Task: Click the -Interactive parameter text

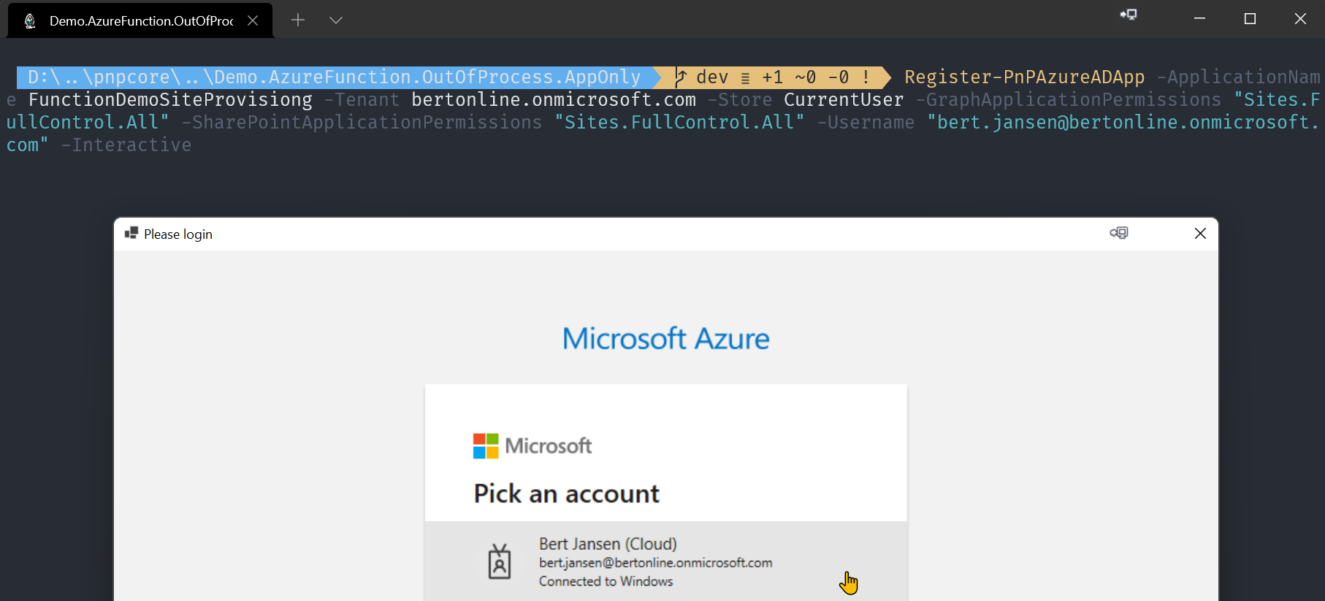Action: (126, 145)
